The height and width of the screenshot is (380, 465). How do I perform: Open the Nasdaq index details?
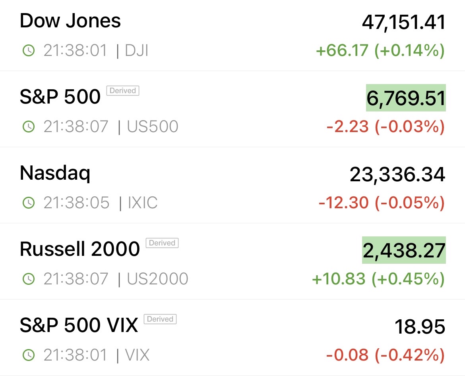point(55,173)
